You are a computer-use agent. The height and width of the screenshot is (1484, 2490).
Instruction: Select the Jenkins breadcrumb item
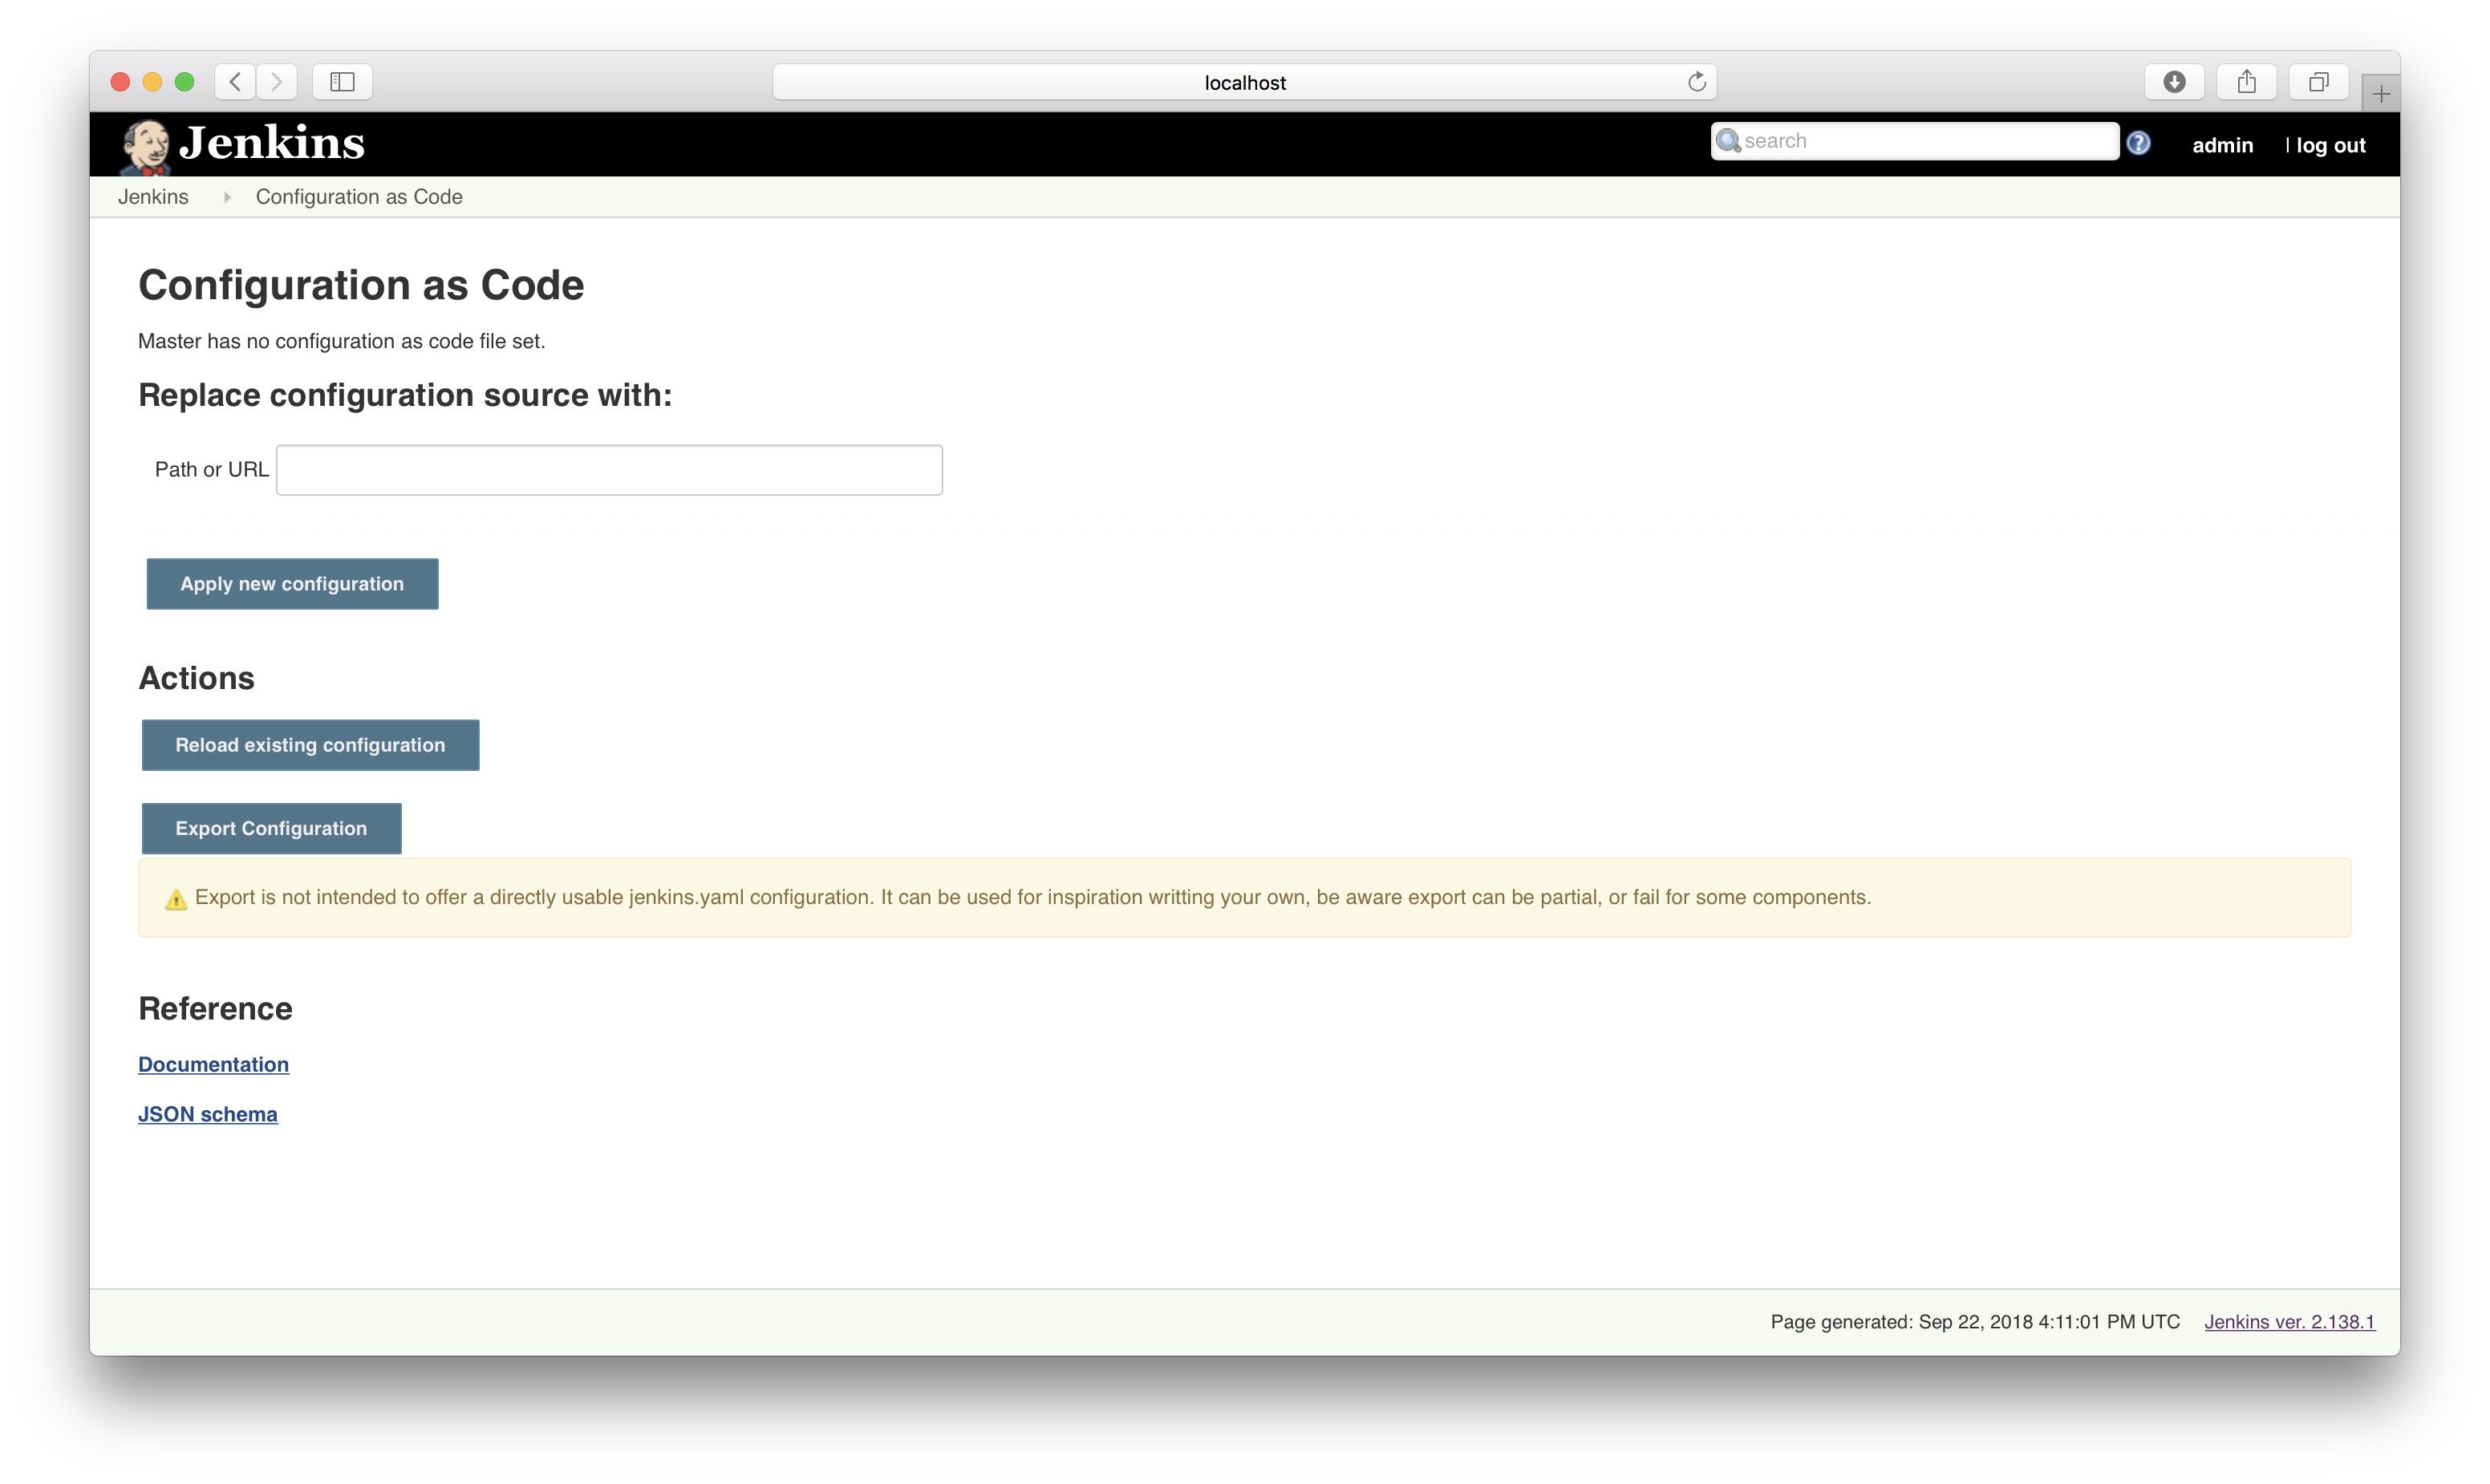click(x=154, y=196)
